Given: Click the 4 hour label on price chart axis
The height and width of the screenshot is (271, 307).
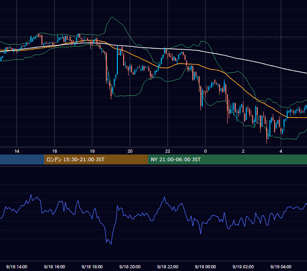Looking at the screenshot, I should 281,151.
